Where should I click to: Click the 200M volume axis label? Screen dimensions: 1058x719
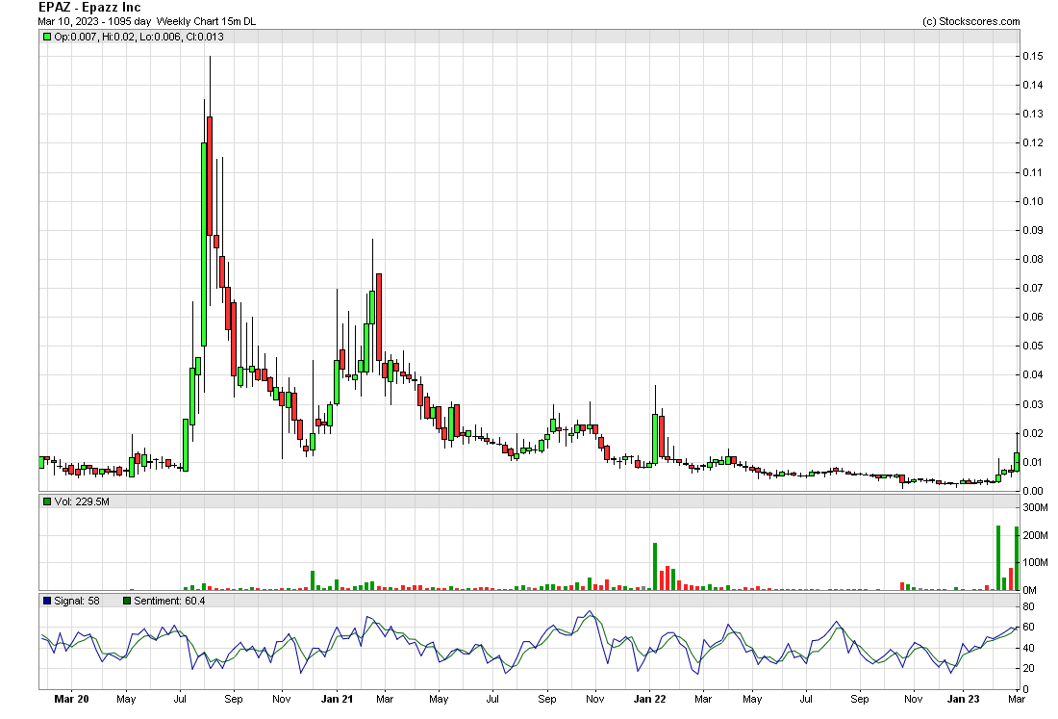coord(1035,535)
